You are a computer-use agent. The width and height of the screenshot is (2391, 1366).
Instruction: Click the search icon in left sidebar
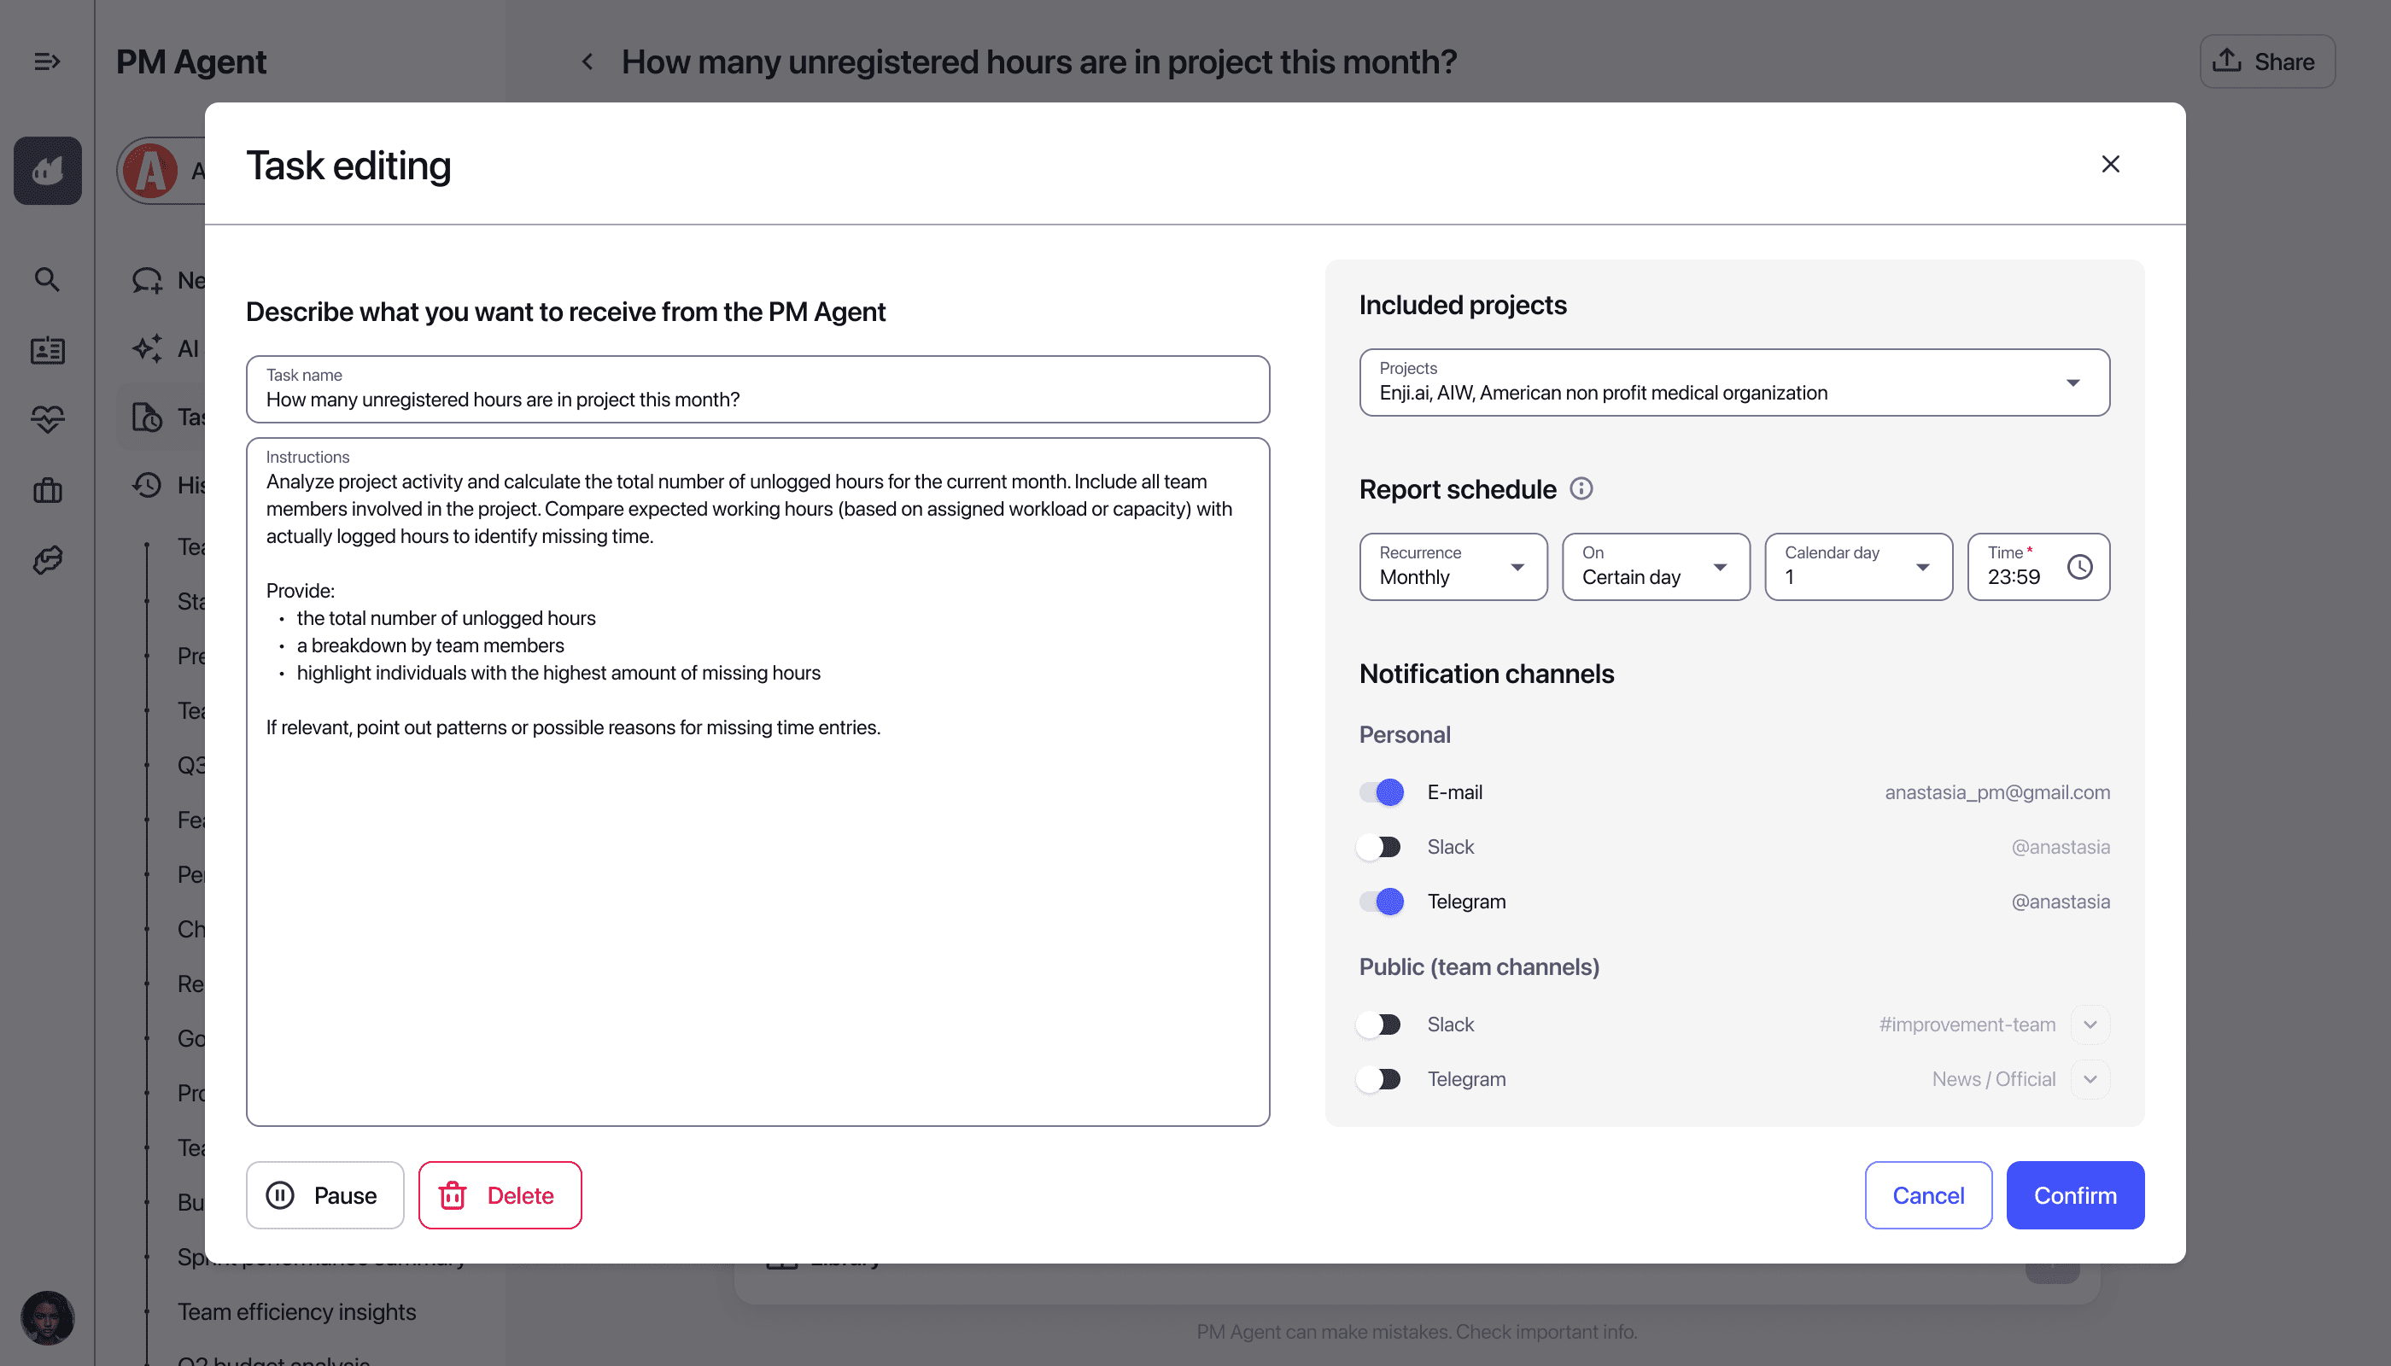[x=47, y=279]
